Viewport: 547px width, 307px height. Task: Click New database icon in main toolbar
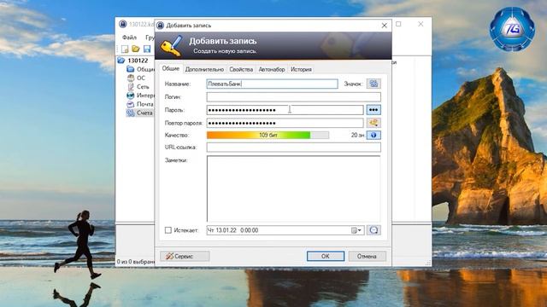coord(125,49)
